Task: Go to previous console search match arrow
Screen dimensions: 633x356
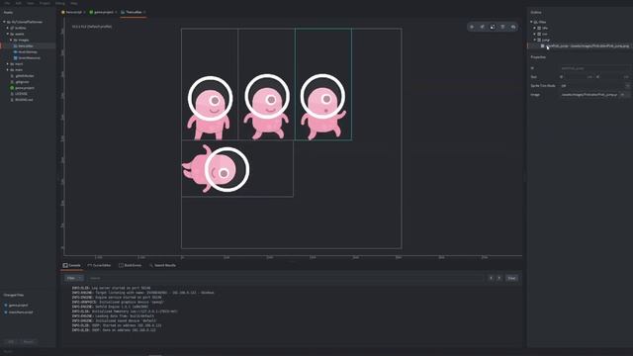Action: click(x=491, y=278)
